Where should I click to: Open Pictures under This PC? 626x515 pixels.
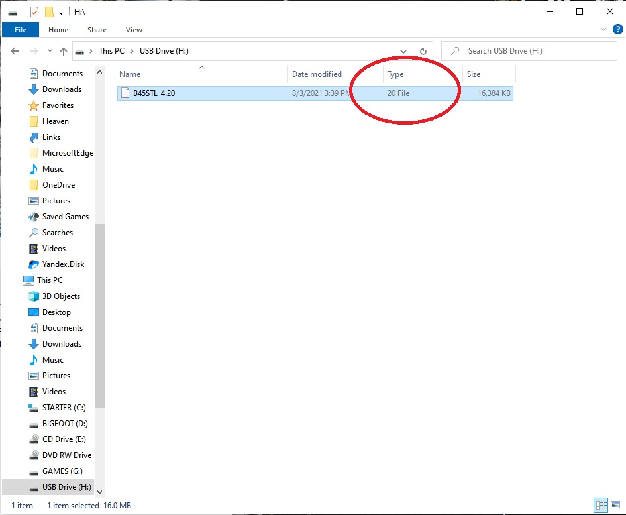[56, 376]
